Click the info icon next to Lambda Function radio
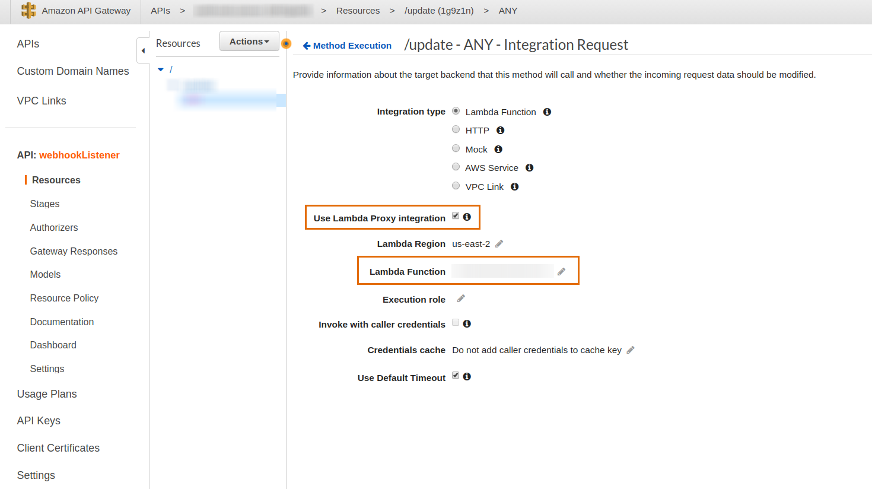This screenshot has width=872, height=489. point(547,112)
